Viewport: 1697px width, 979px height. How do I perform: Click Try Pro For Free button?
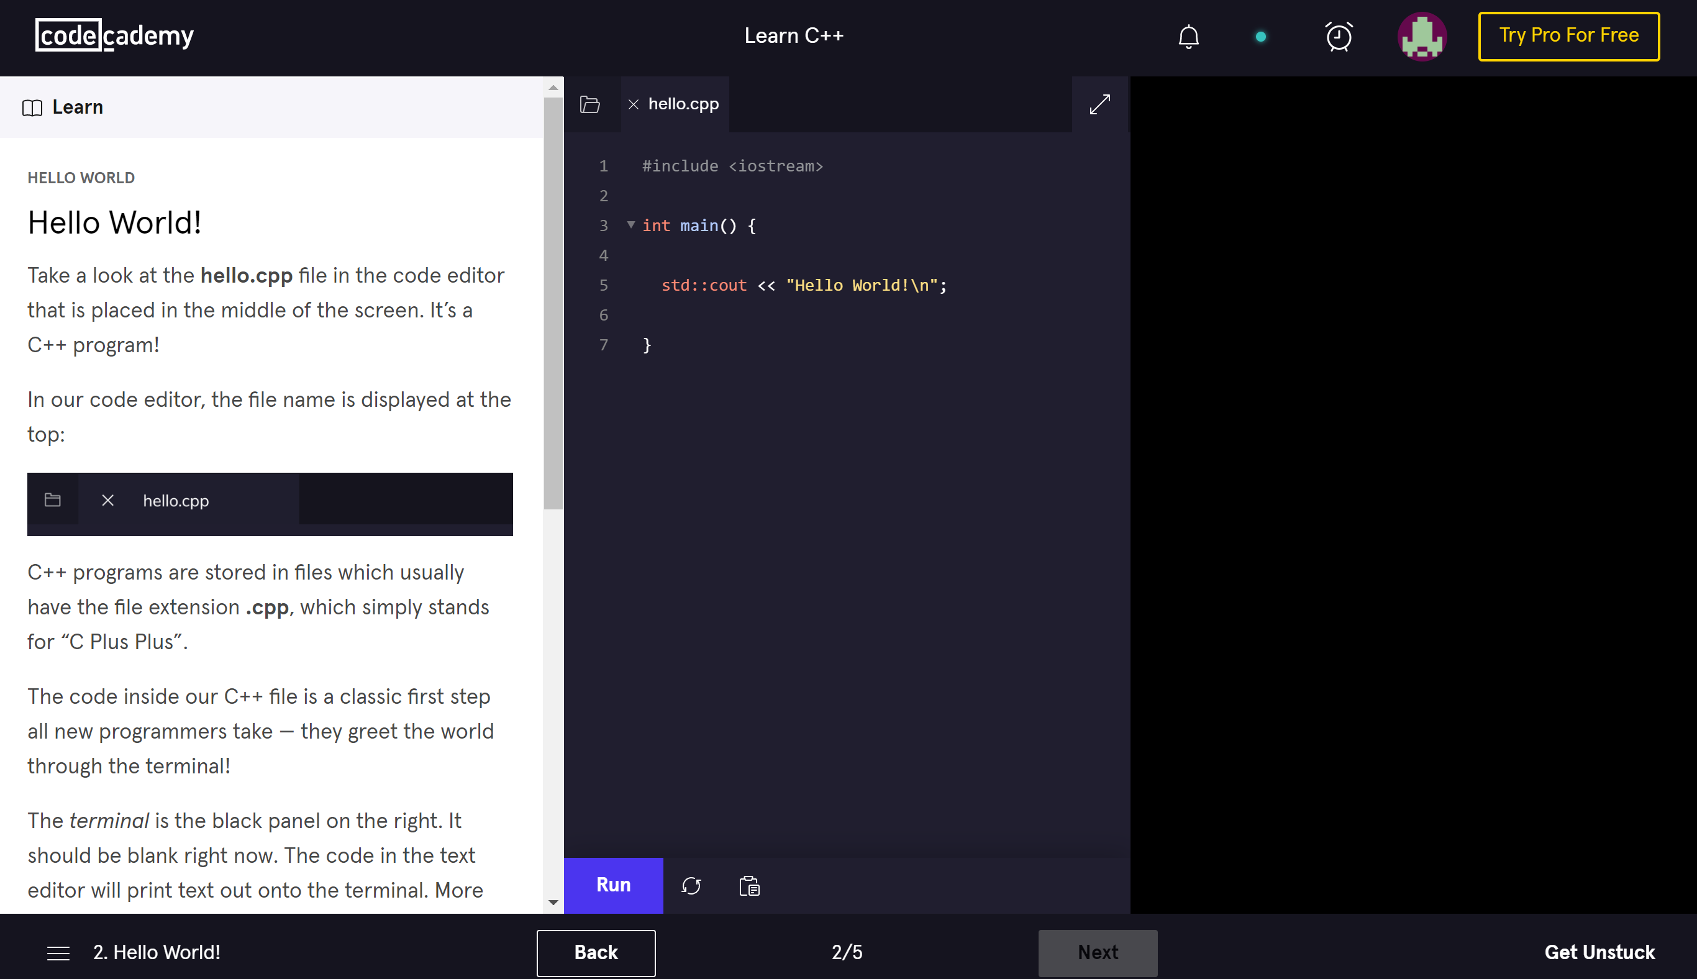(x=1568, y=35)
